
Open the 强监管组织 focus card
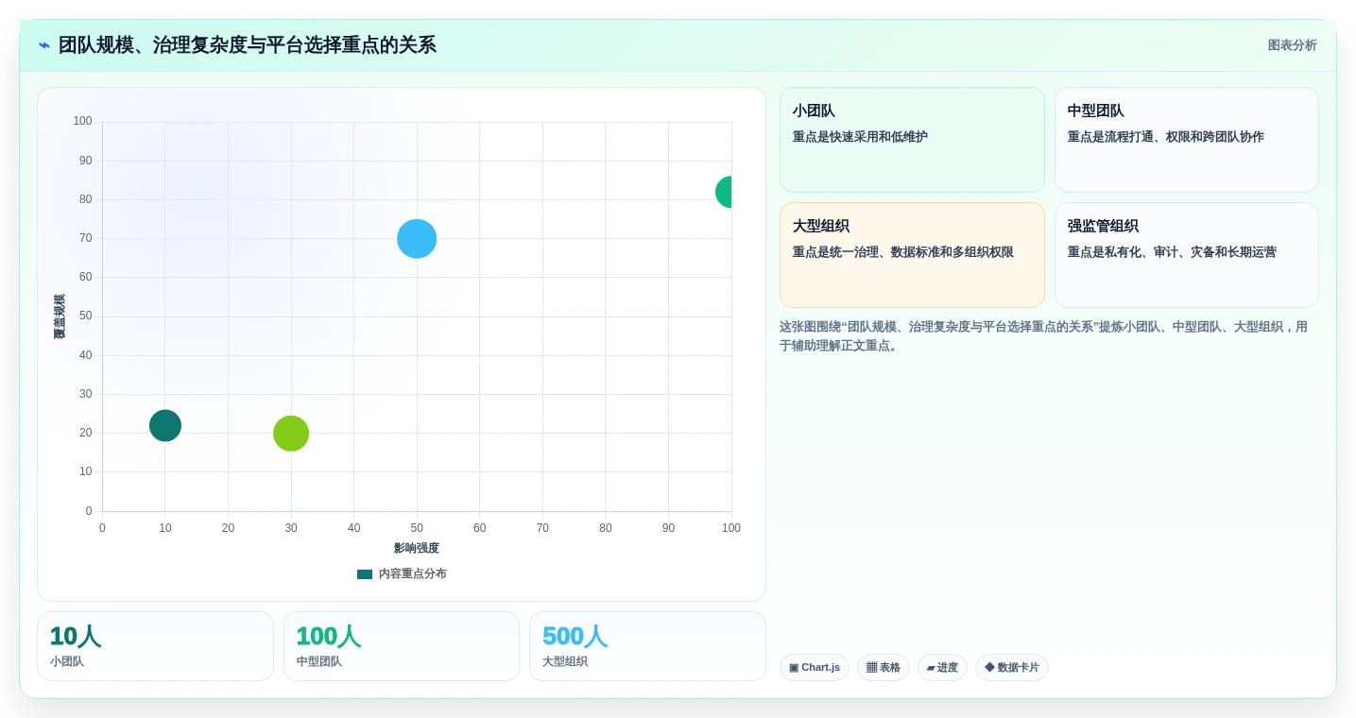tap(1187, 255)
